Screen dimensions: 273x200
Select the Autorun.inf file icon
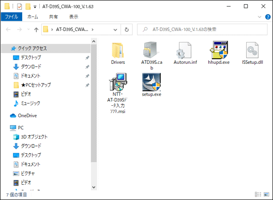184,50
